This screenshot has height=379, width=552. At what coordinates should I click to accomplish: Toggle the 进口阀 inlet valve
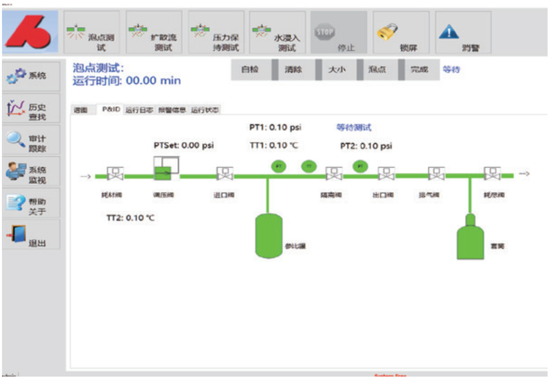(x=225, y=174)
